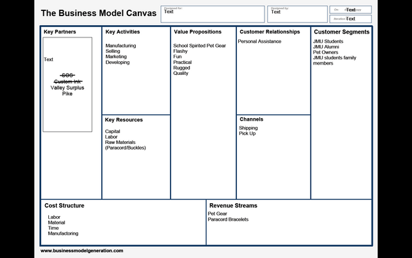This screenshot has width=412, height=258.
Task: Click 'Material' under Cost Structure
Action: 57,223
